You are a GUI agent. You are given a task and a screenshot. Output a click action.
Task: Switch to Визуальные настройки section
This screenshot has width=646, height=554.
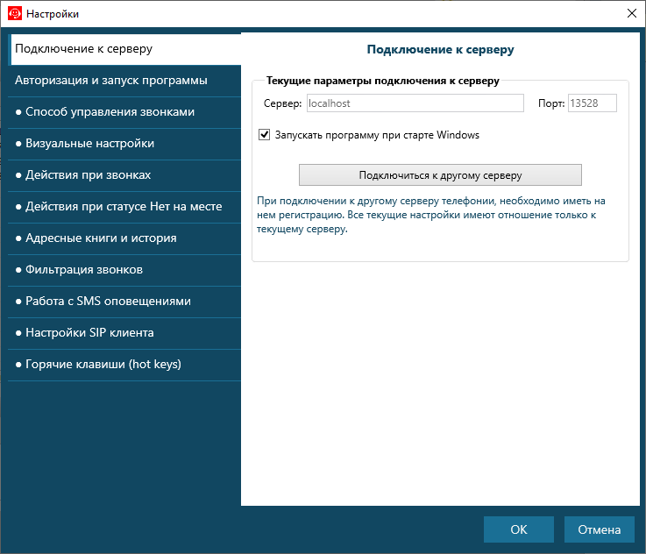(x=124, y=144)
